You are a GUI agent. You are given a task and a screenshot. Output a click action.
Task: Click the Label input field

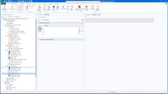[61, 20]
